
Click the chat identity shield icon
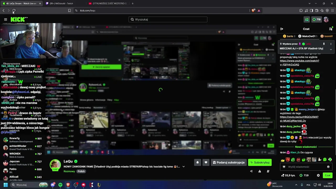(284, 167)
